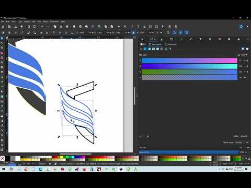Viewport: 251px width, 188px height.
Task: Pick a color with the eyedropper icon in panel
Action: [148, 136]
